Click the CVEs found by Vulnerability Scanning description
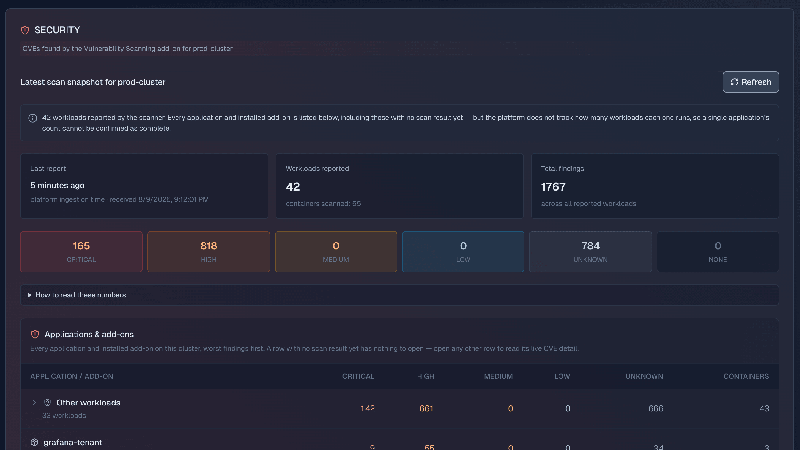This screenshot has width=800, height=450. pos(127,49)
